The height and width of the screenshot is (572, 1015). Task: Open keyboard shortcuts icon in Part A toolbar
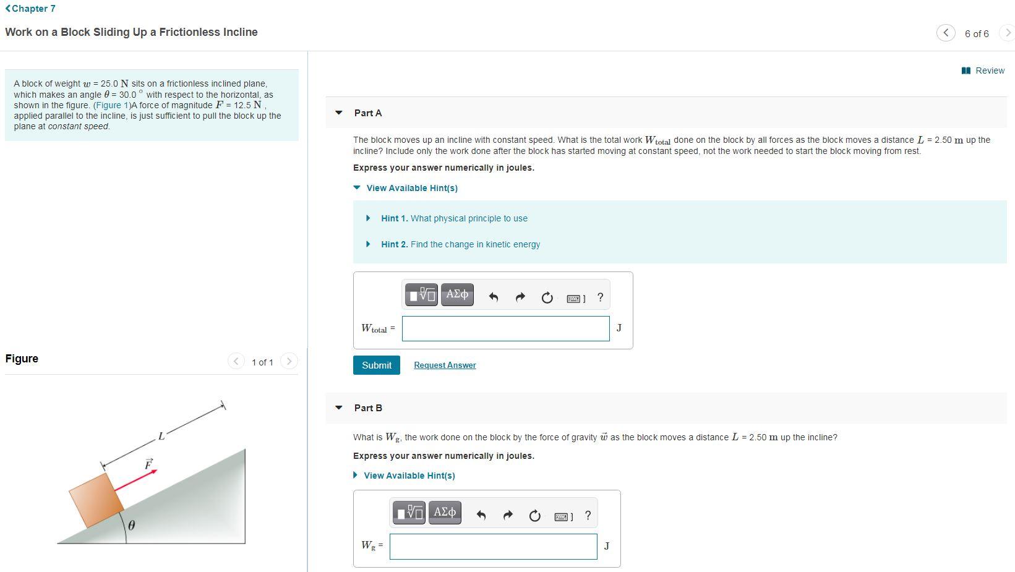pos(576,298)
